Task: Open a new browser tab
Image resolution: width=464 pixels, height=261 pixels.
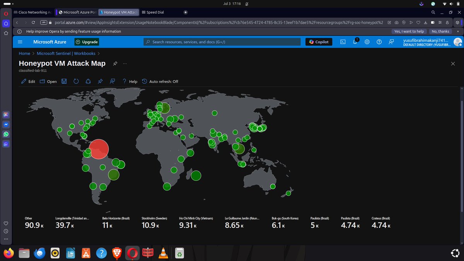Action: (186, 12)
